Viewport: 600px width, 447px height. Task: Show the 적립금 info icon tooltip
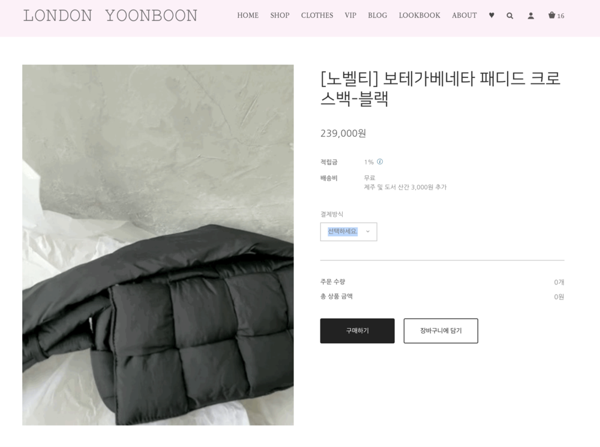click(x=380, y=161)
